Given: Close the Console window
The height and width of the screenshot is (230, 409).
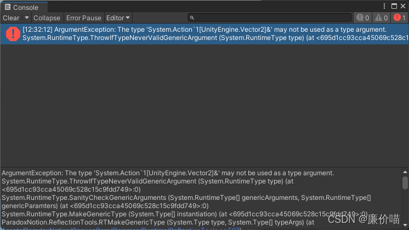Looking at the screenshot, I should click(x=403, y=6).
